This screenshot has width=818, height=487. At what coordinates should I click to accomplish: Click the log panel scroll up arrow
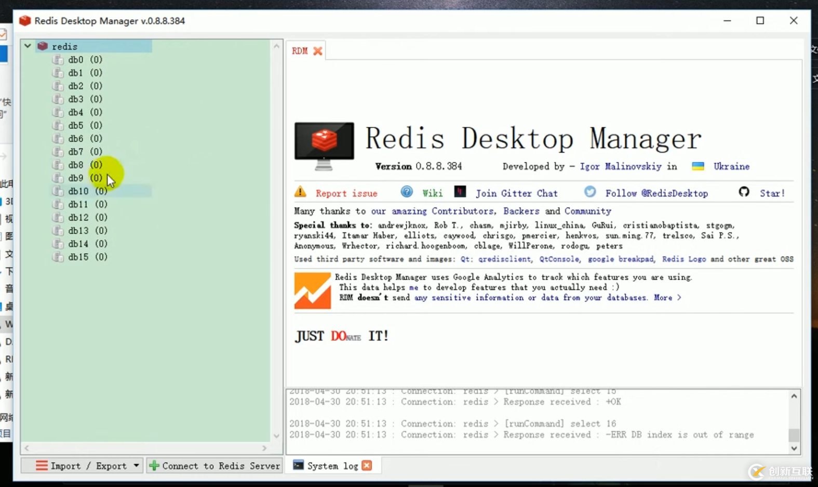coord(794,396)
